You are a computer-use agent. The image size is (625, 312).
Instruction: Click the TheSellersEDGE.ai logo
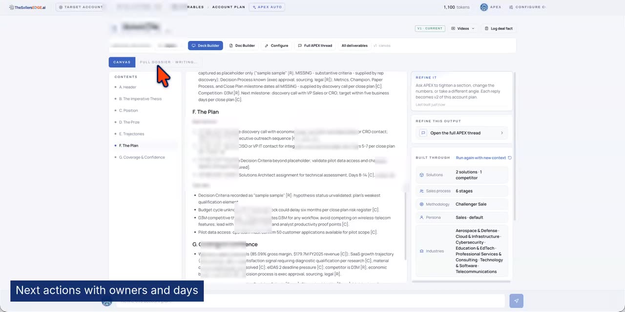point(27,7)
